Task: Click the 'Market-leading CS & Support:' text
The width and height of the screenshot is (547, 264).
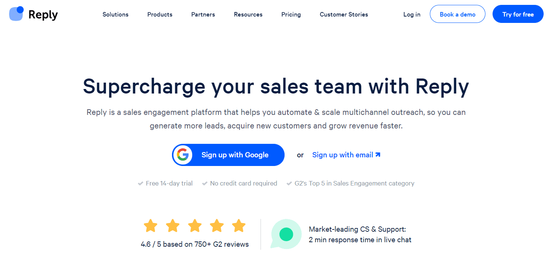Action: [357, 229]
